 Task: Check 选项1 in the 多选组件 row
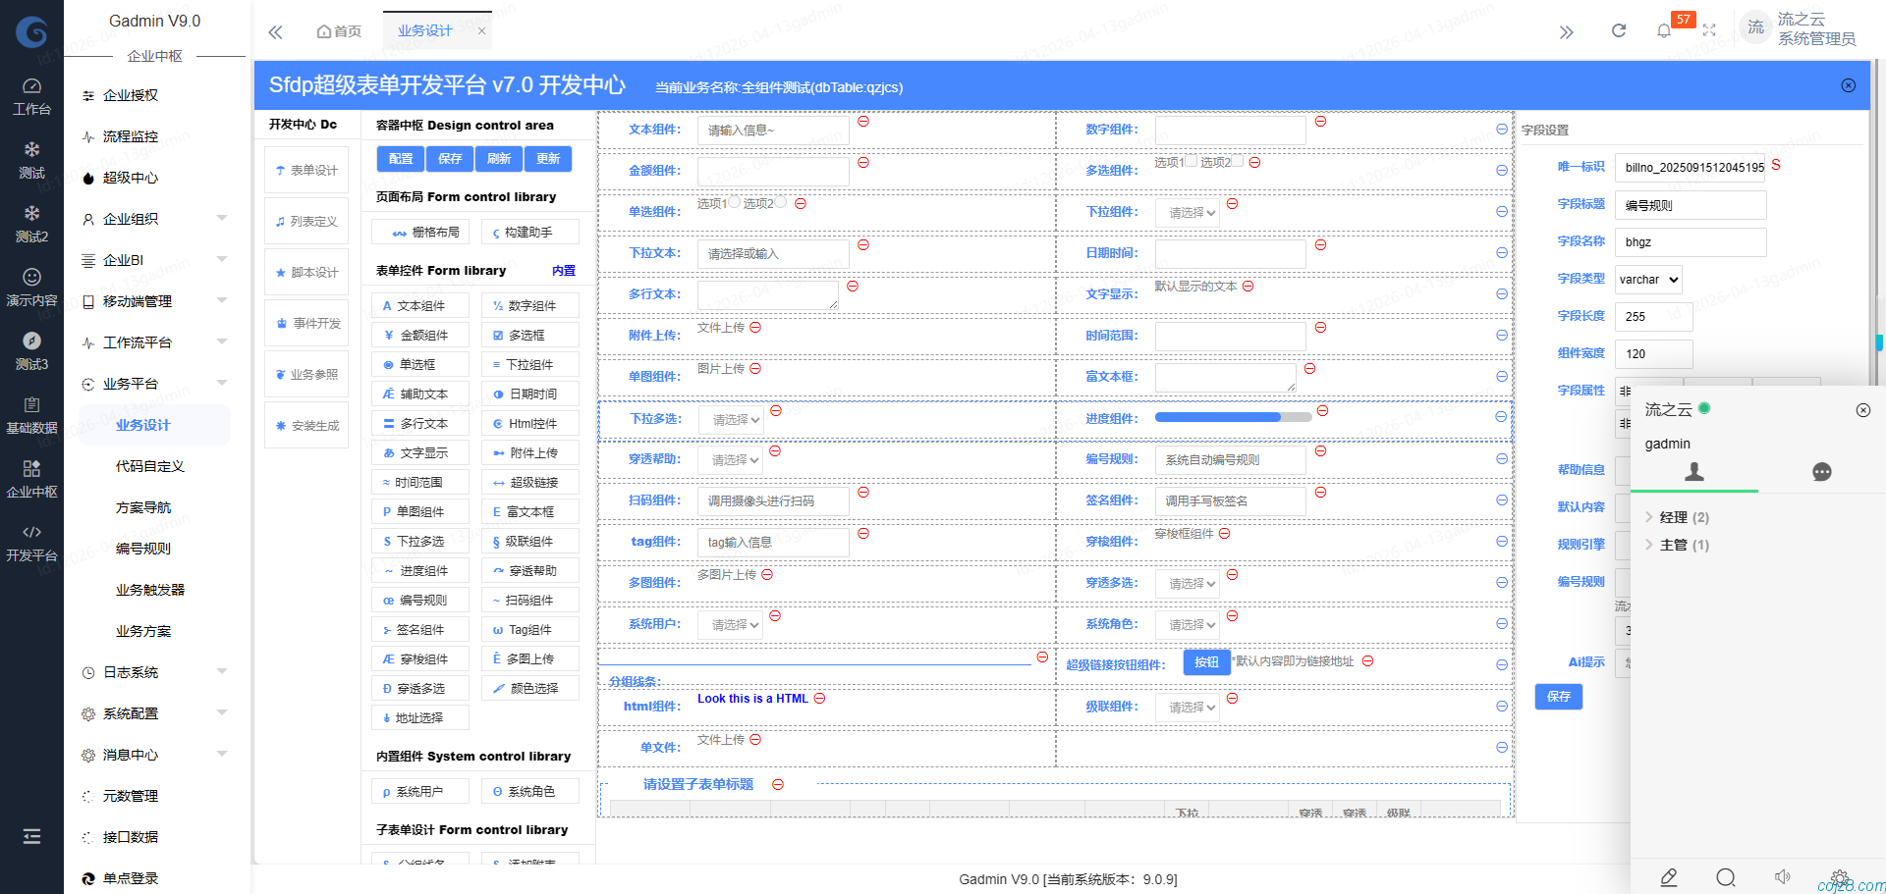[x=1191, y=160]
